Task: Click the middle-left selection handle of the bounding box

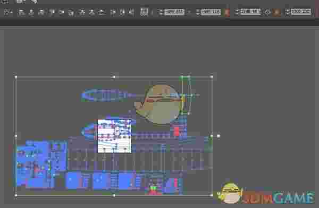Action: 16,136
